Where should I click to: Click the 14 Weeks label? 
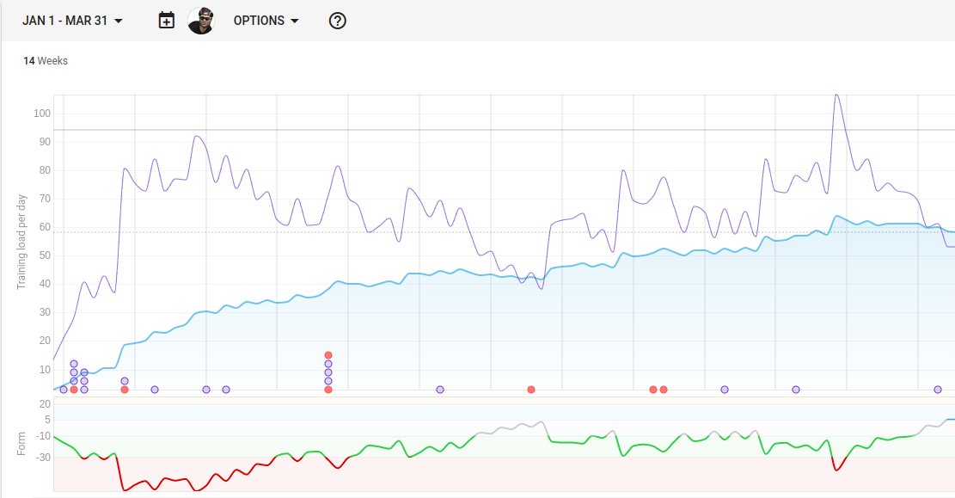46,61
